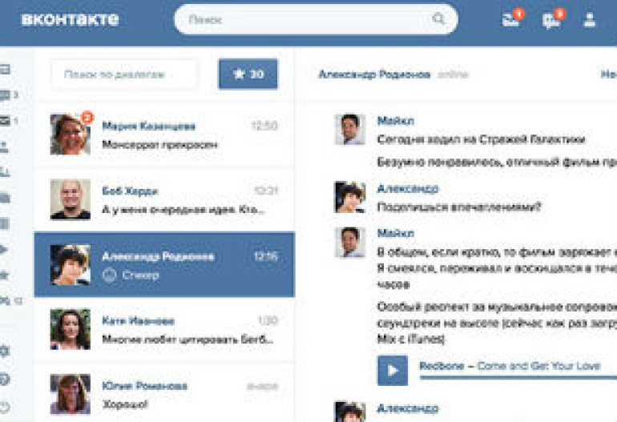
Task: Open the chat notifications icon with red badge
Action: pos(552,19)
